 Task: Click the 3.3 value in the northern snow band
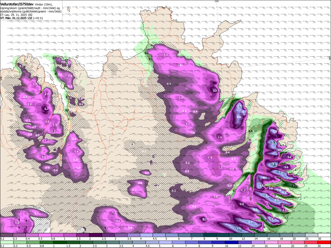click(215, 91)
